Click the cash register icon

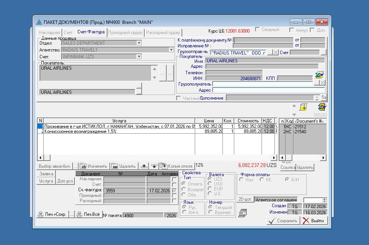click(243, 213)
